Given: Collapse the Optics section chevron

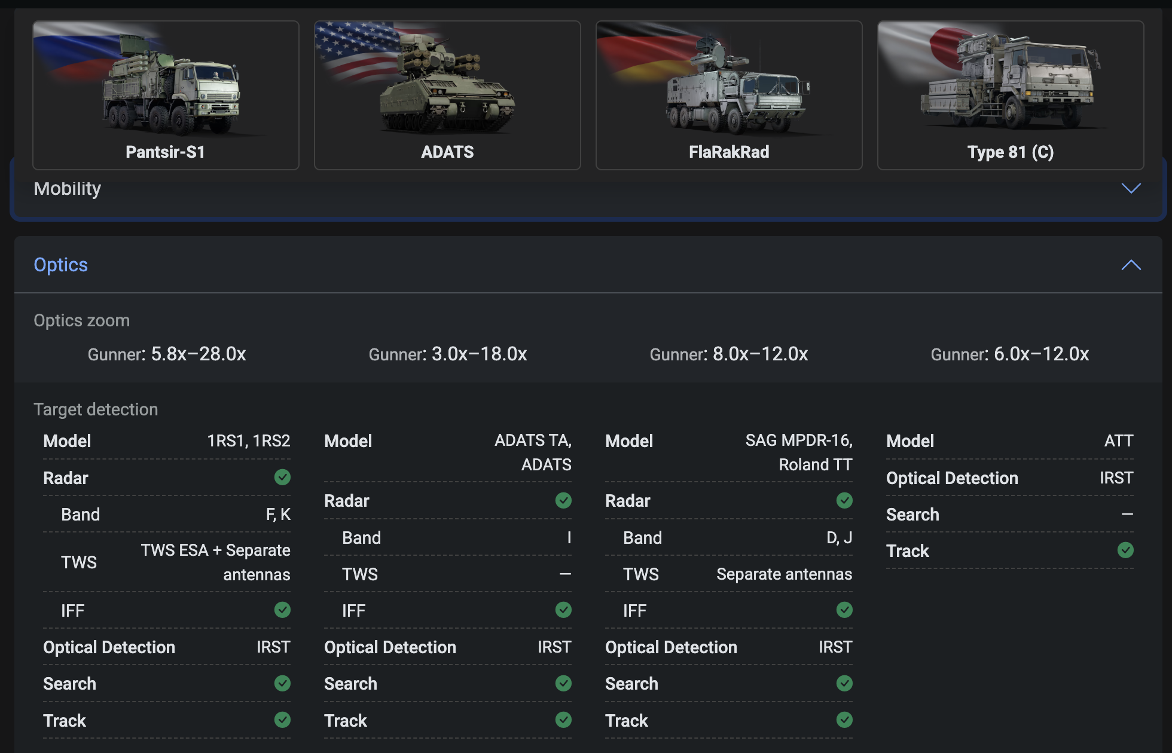Looking at the screenshot, I should tap(1131, 265).
